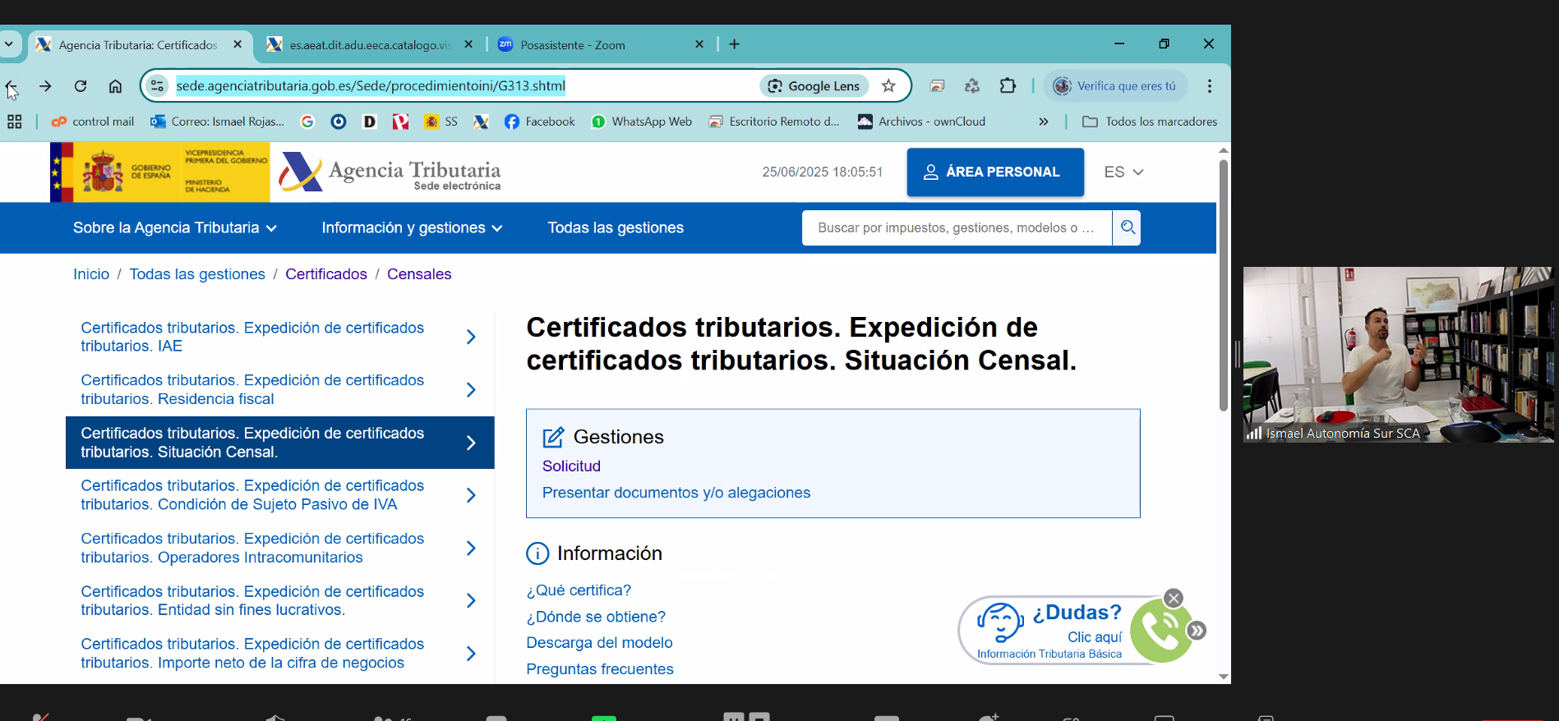Open ¿Qué certifica? link
This screenshot has height=721, width=1559.
[x=579, y=590]
